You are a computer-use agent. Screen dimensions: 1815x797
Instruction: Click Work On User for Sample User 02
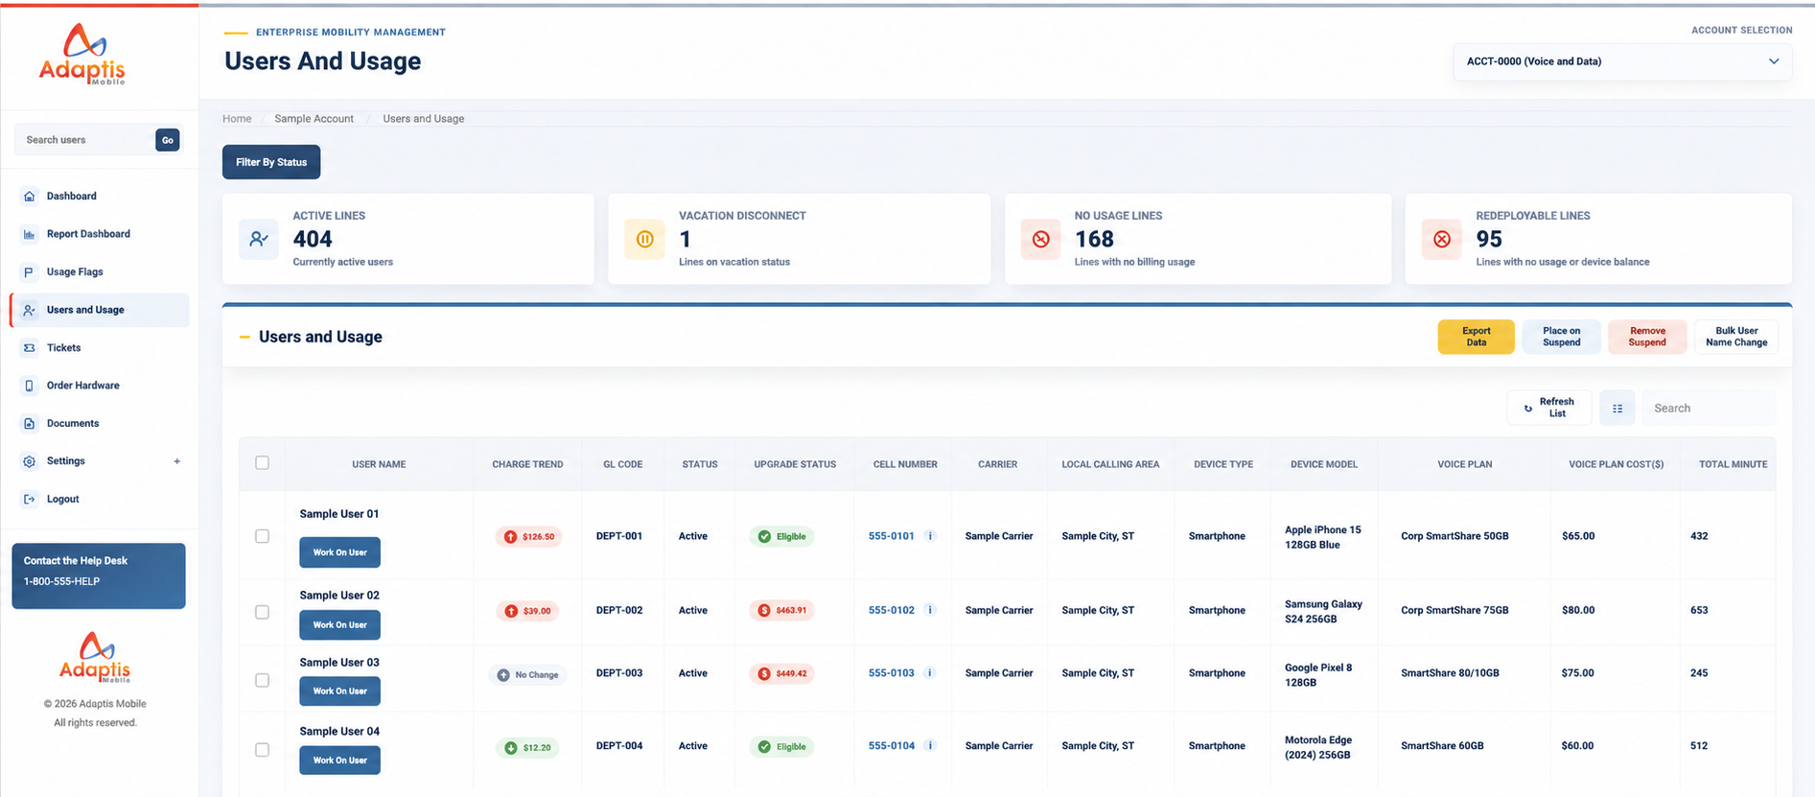pyautogui.click(x=339, y=625)
